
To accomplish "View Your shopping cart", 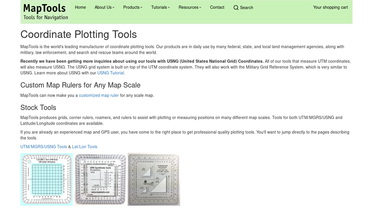I will coord(331,7).
